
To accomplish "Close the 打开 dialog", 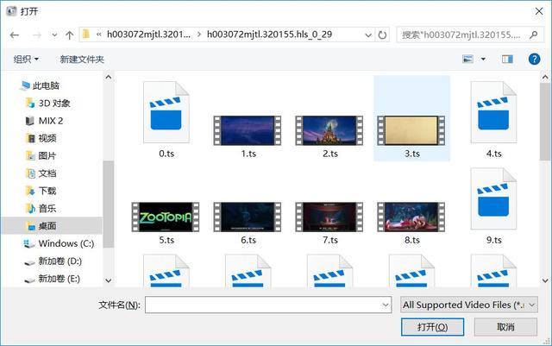I will (x=539, y=11).
